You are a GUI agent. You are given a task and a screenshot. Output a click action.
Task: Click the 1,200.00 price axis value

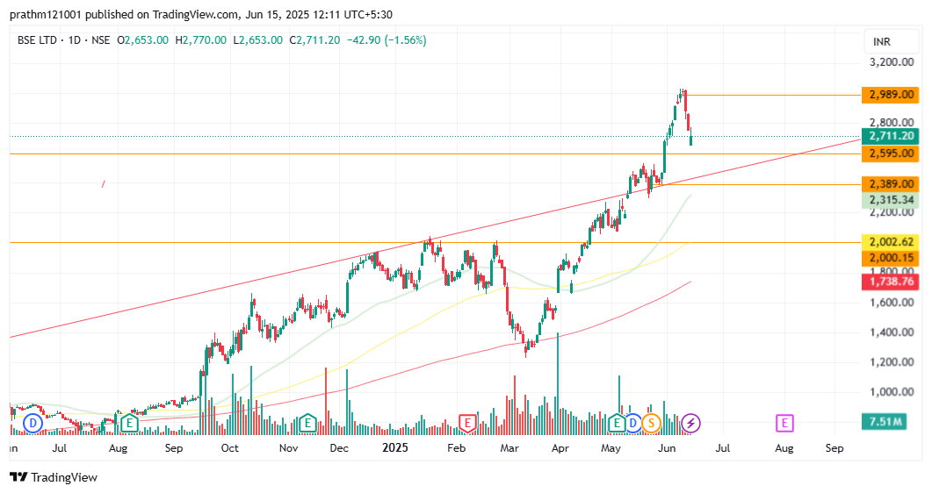coord(892,362)
